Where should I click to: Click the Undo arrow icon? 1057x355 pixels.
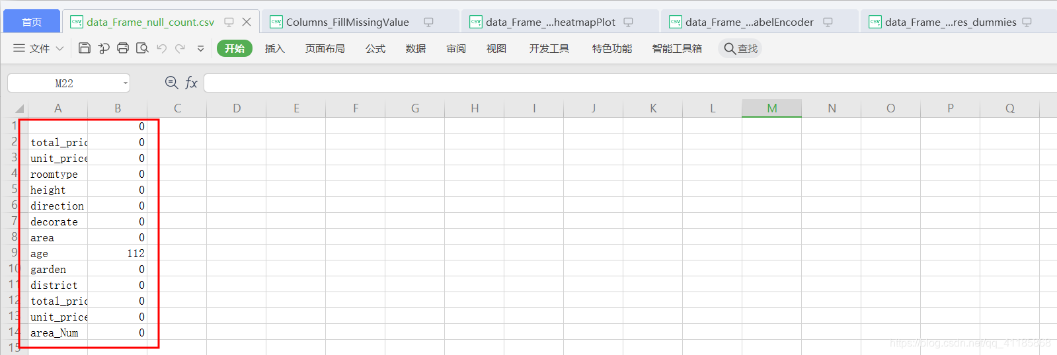click(x=161, y=48)
